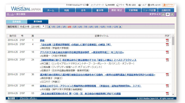Open 議決権行使の実質化 article link
The width and height of the screenshot is (185, 103).
click(97, 75)
